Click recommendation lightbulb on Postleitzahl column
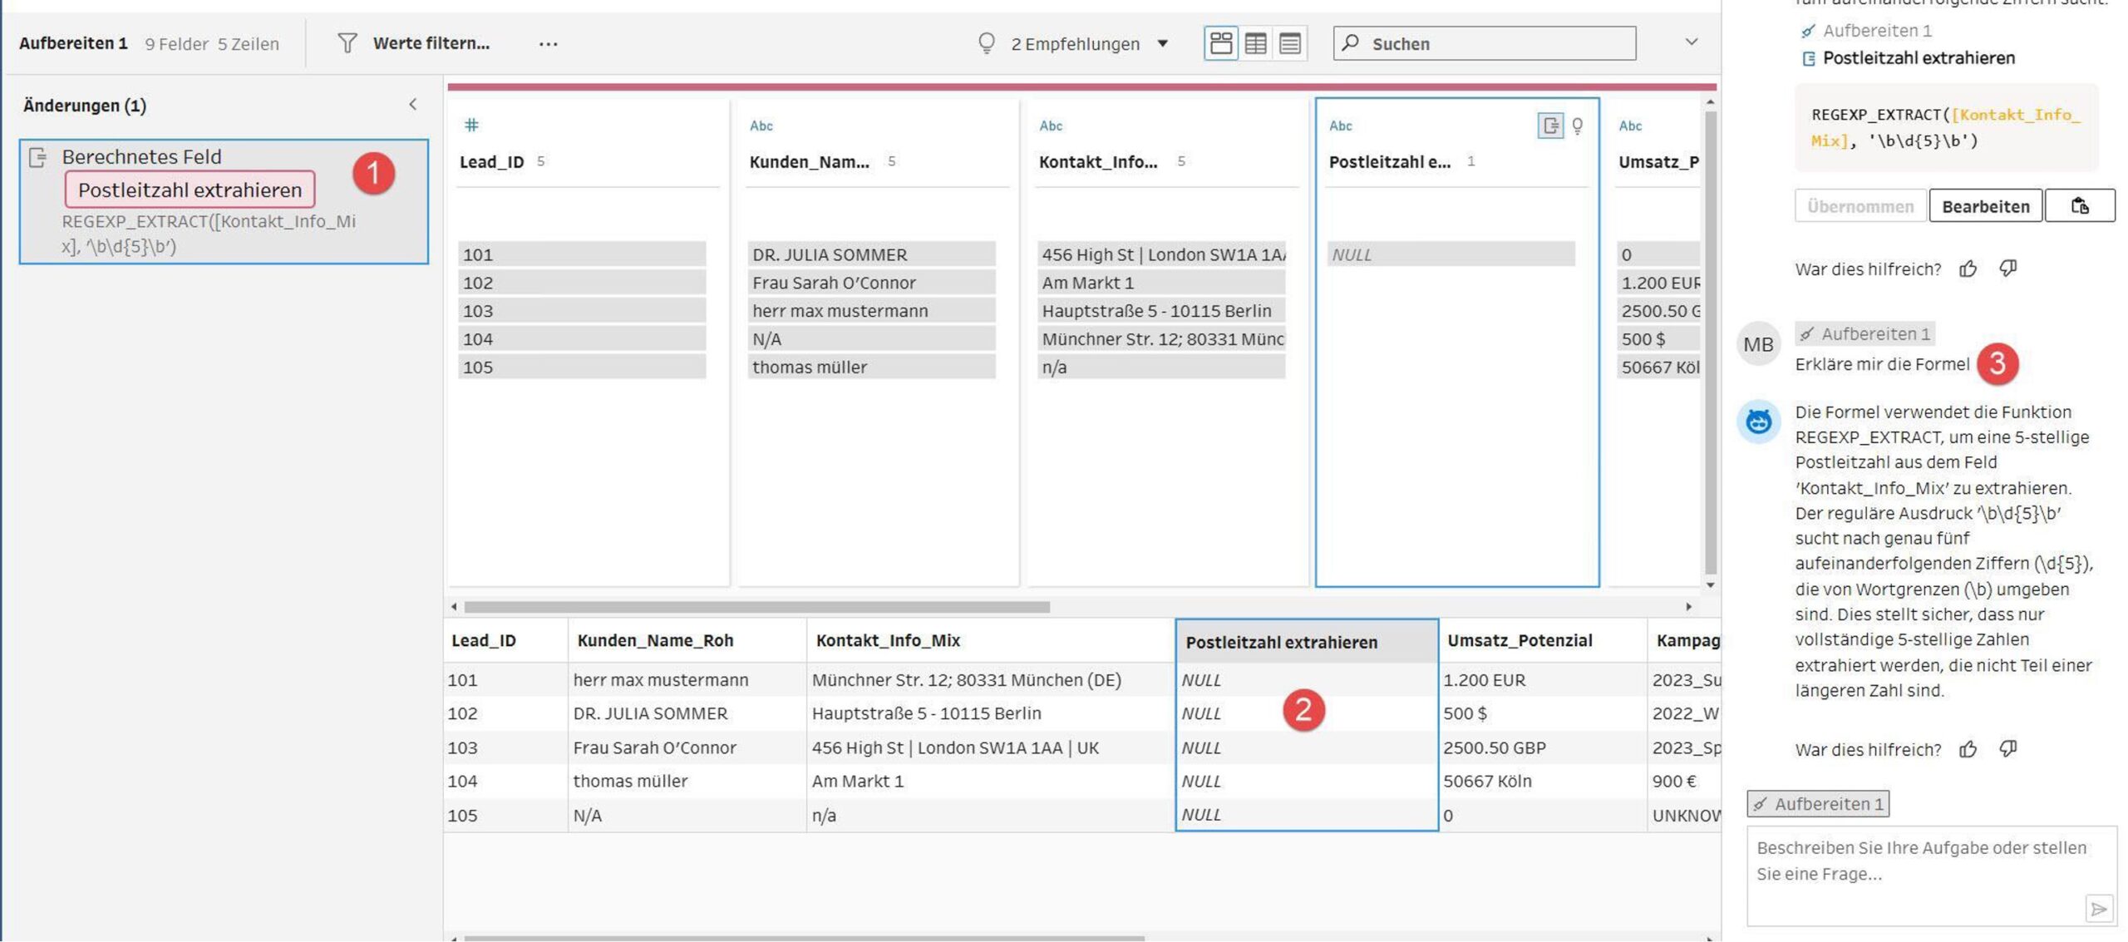 (x=1577, y=126)
